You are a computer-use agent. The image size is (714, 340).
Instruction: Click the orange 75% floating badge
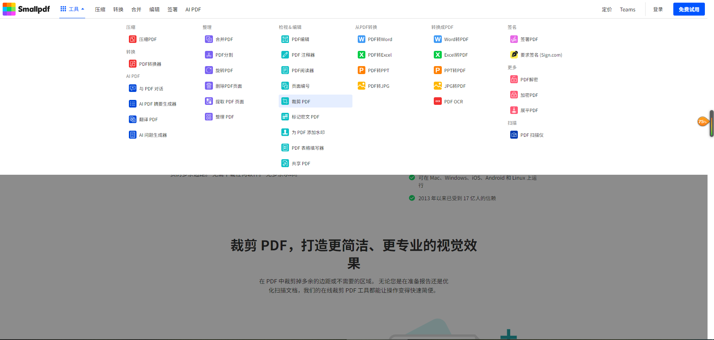[702, 122]
